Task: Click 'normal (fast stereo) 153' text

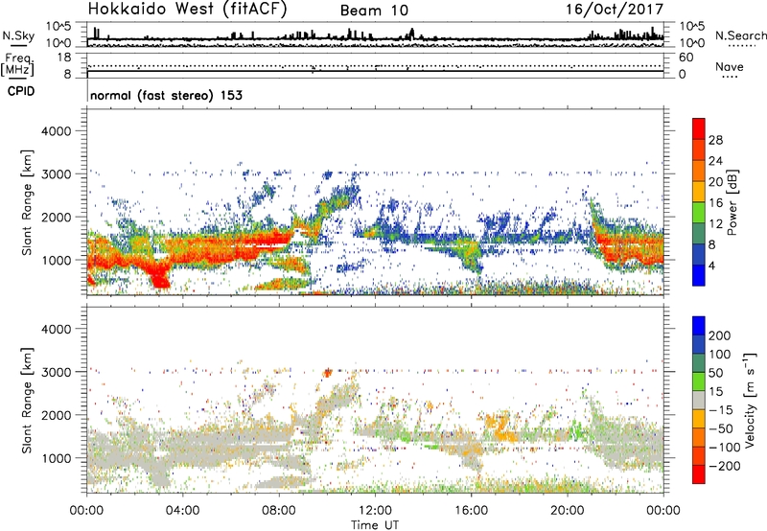Action: 166,95
